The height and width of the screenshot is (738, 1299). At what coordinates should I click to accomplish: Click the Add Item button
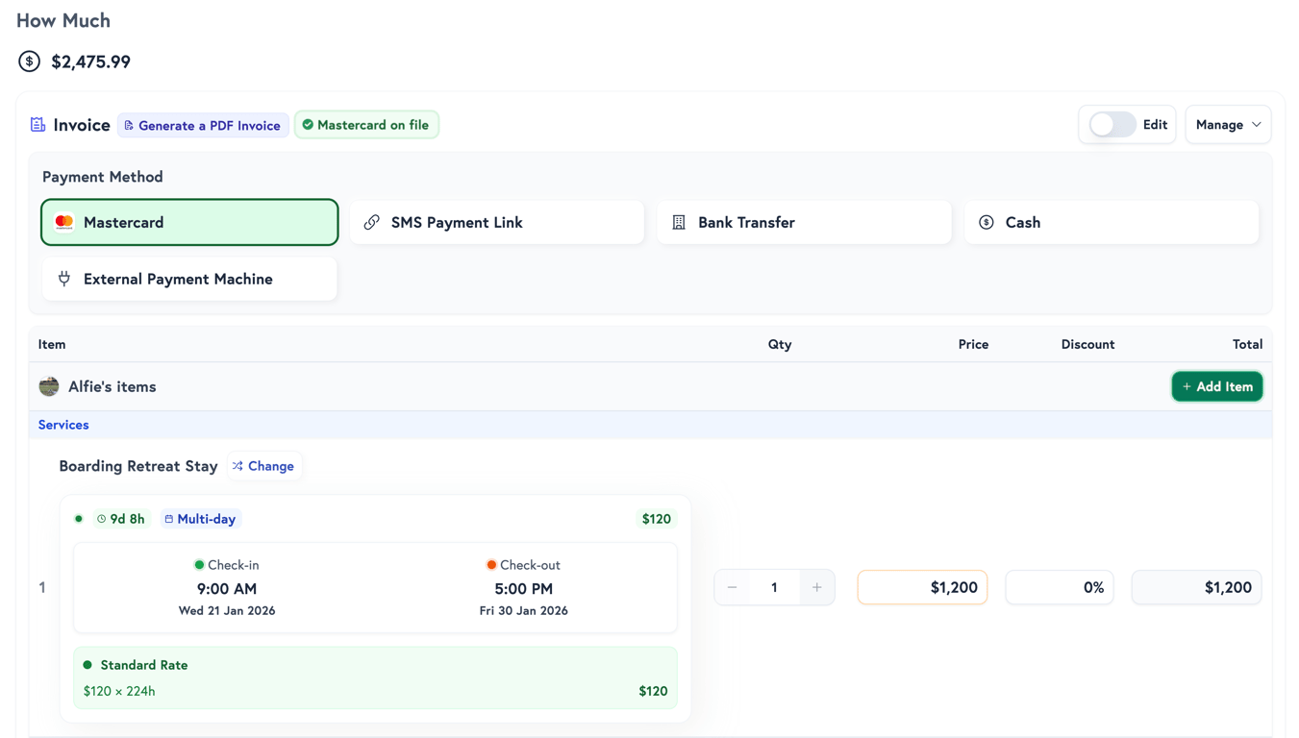pyautogui.click(x=1217, y=386)
